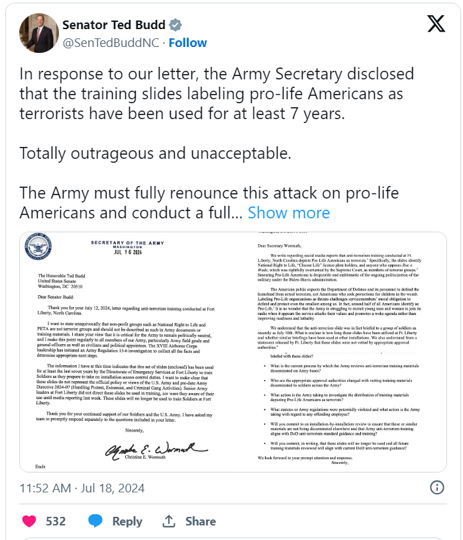Click the Share upload arrow icon
The image size is (463, 540).
point(169,521)
